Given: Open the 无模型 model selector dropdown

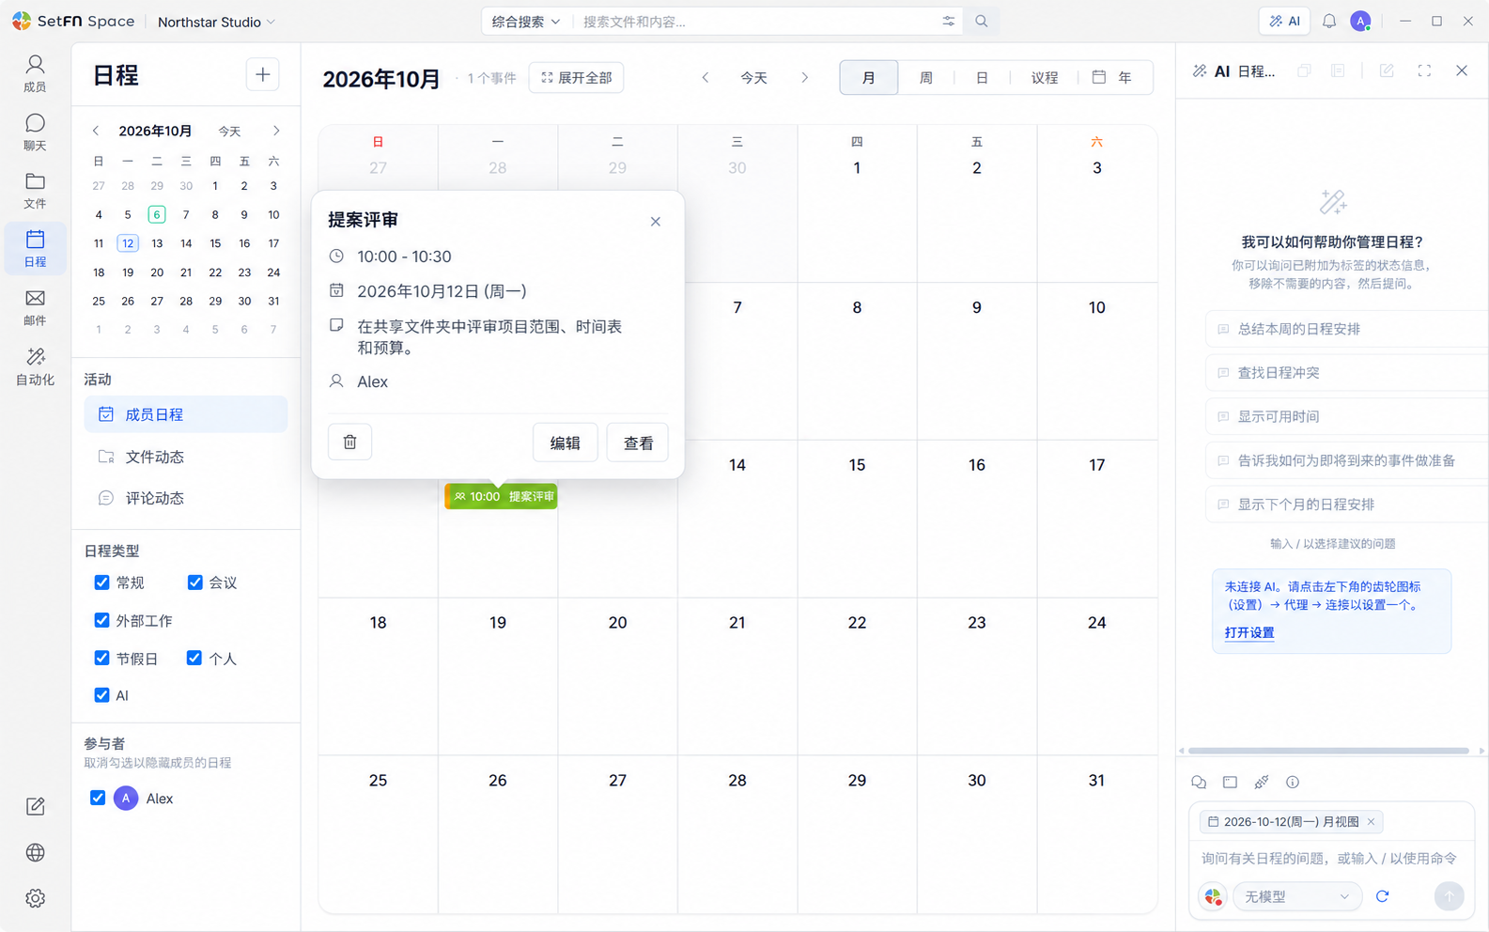Looking at the screenshot, I should pyautogui.click(x=1296, y=896).
